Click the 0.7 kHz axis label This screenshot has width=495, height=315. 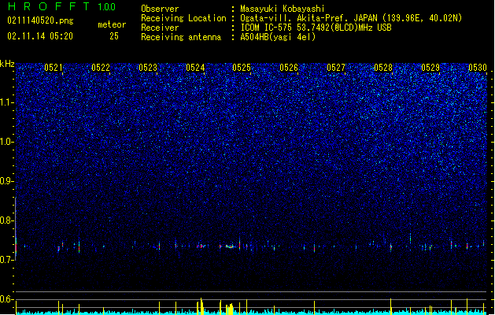click(x=7, y=260)
